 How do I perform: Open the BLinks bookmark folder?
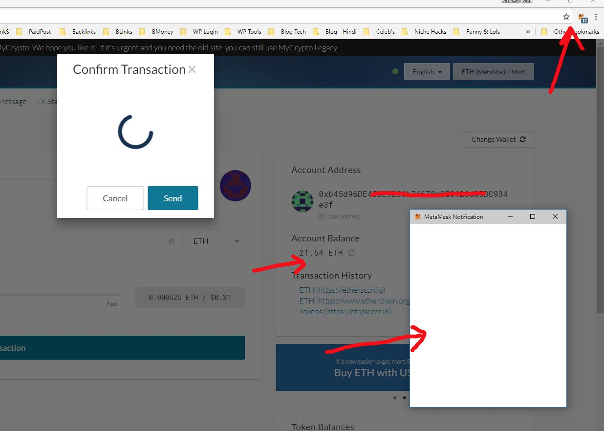pos(118,32)
